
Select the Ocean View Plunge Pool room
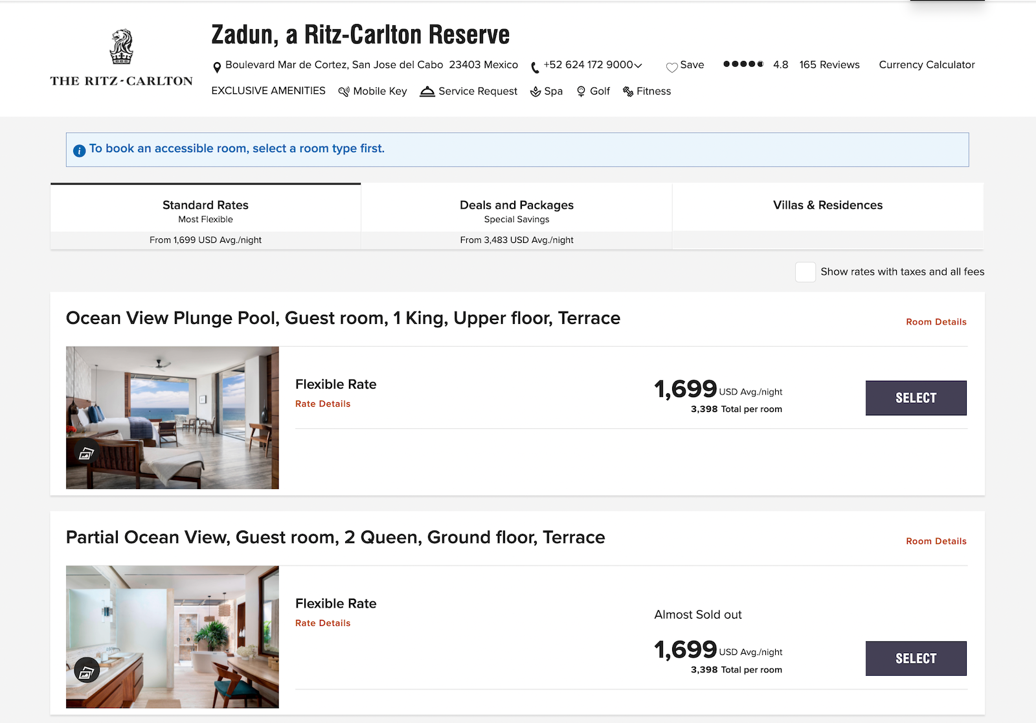click(x=916, y=398)
